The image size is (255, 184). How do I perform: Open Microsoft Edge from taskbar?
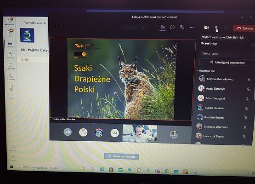point(102,169)
